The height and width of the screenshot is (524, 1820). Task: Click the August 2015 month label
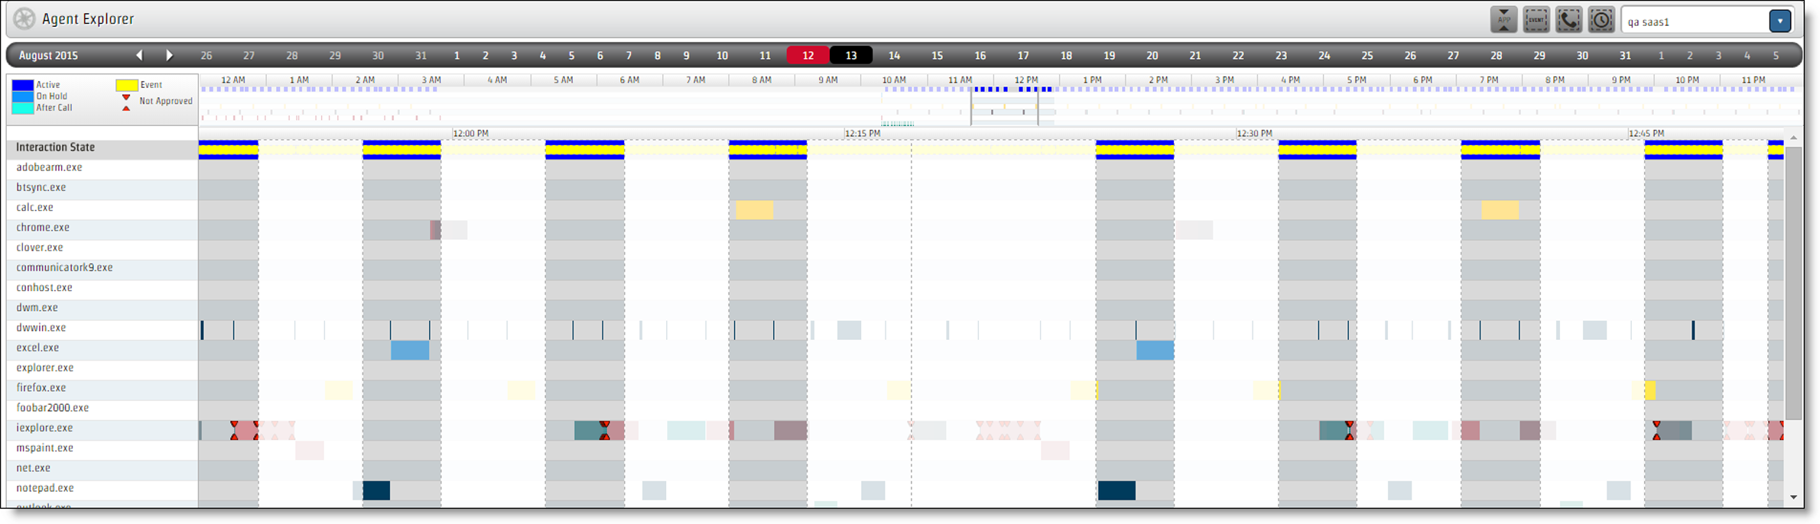pos(48,55)
